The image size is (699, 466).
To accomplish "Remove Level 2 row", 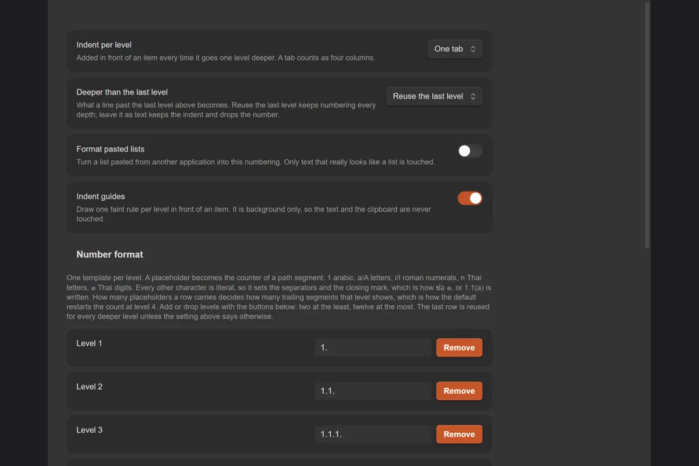I will point(459,391).
